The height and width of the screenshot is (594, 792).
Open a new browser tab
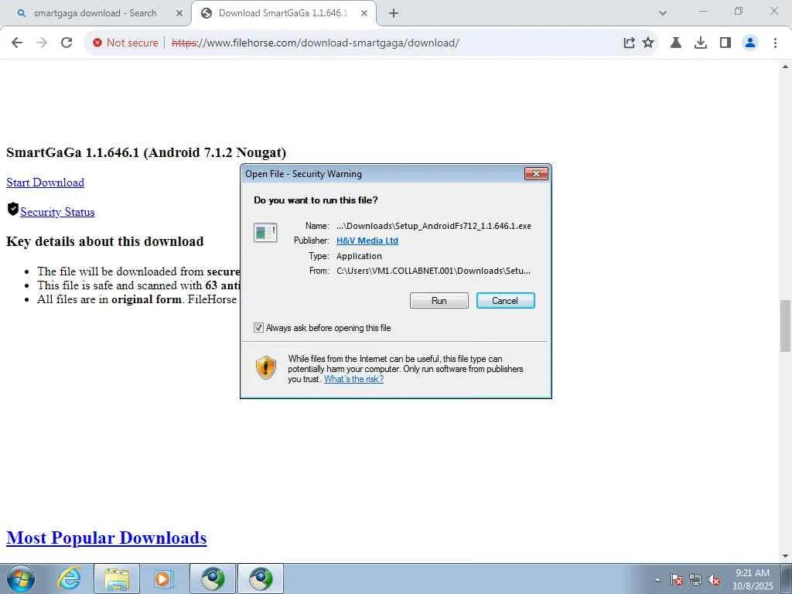pyautogui.click(x=394, y=13)
